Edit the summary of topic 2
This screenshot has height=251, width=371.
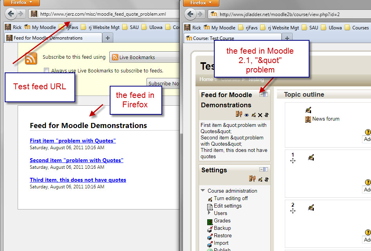click(311, 208)
